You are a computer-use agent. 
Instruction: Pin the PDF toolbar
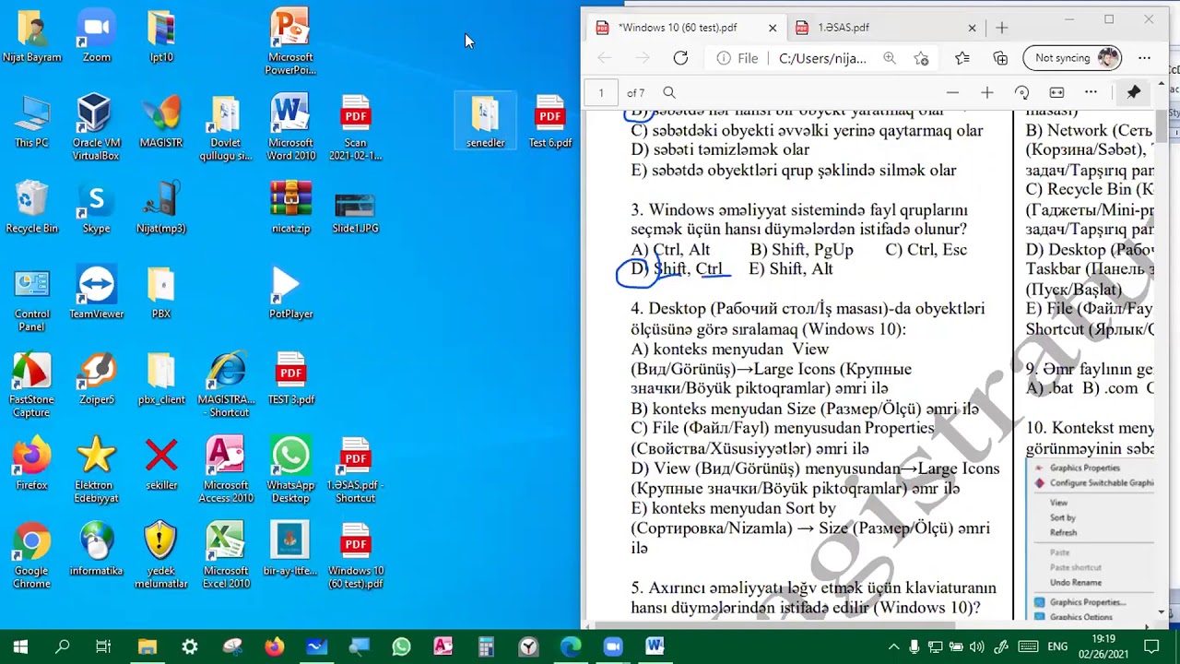[1133, 92]
